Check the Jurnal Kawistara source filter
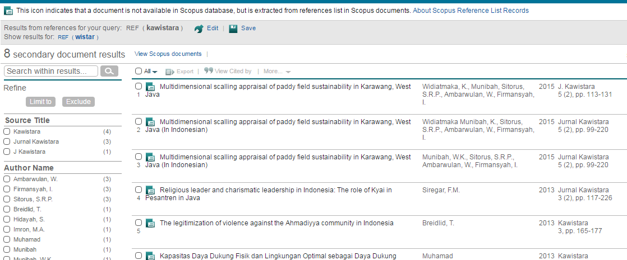The image size is (627, 260). pos(7,141)
